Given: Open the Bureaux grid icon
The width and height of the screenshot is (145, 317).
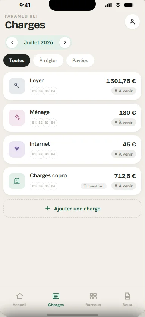Looking at the screenshot, I should tap(93, 297).
